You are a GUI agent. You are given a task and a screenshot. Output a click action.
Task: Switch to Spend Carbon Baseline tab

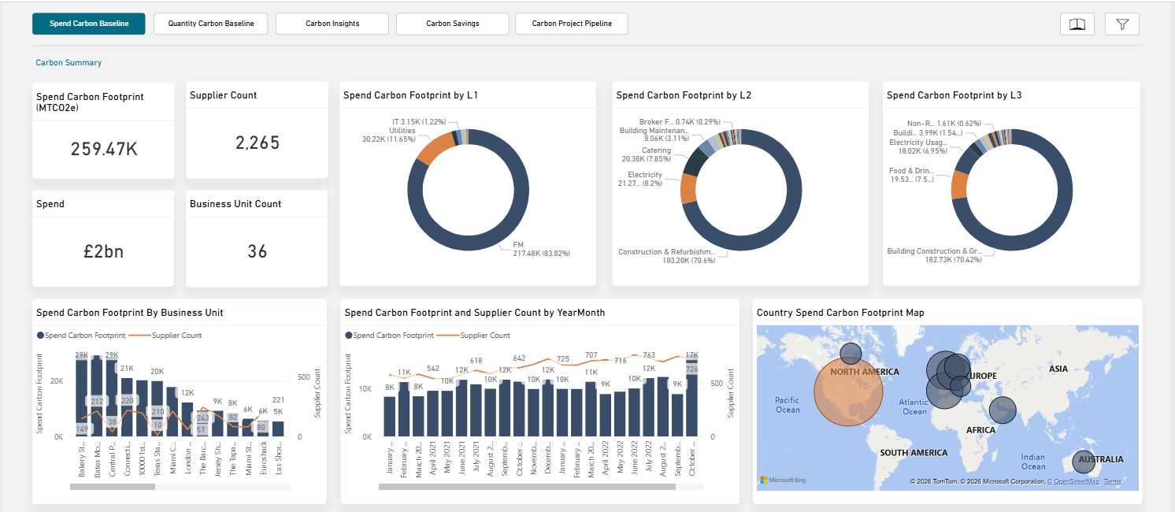[89, 24]
